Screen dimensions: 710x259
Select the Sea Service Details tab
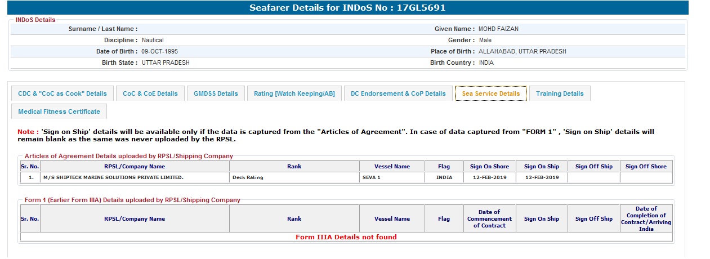point(490,93)
